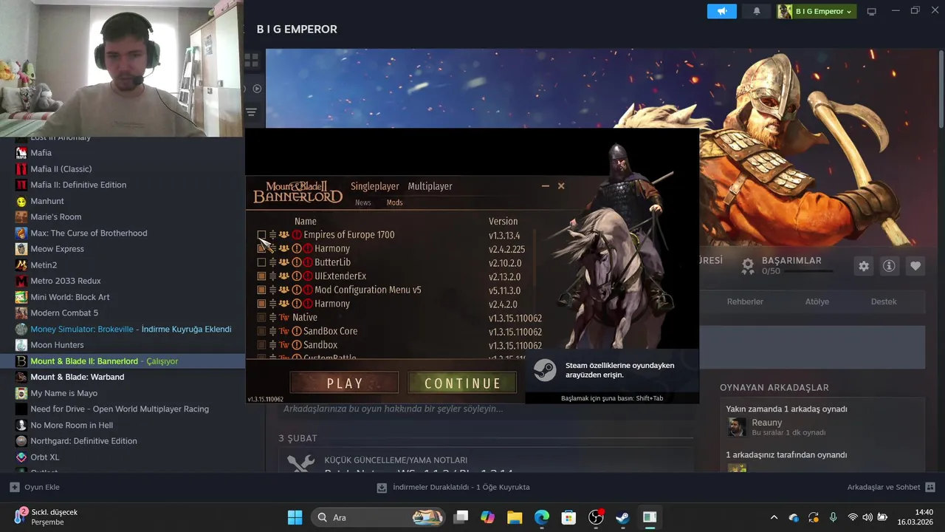This screenshot has width=945, height=532.
Task: Open library filter options icon
Action: (252, 112)
